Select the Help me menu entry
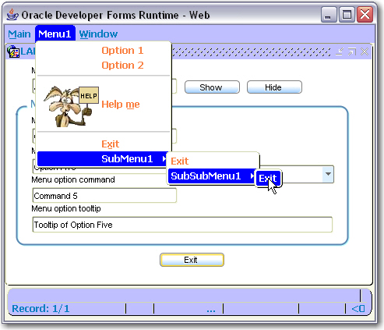The width and height of the screenshot is (384, 330). 104,104
